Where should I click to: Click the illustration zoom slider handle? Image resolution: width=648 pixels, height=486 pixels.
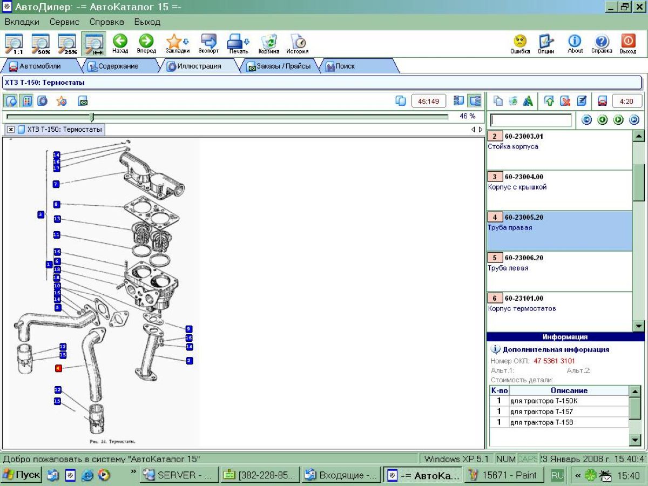(x=92, y=117)
